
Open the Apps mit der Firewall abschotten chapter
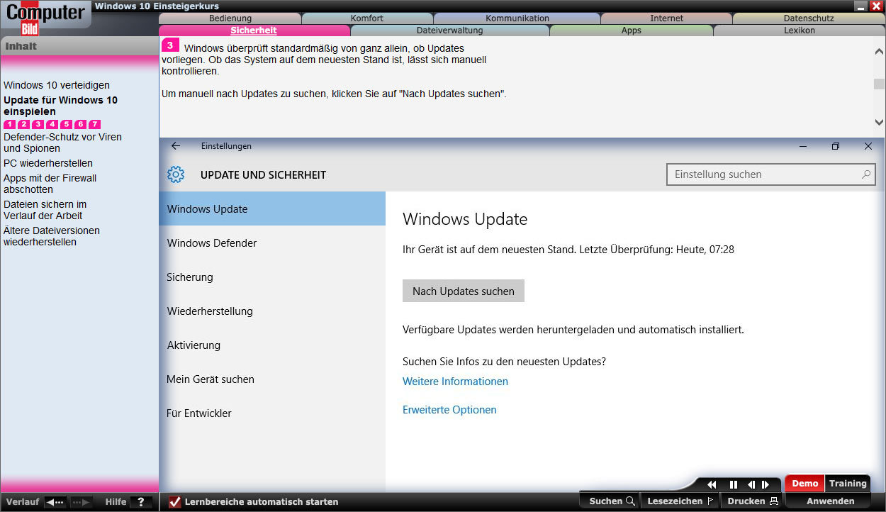[x=50, y=184]
